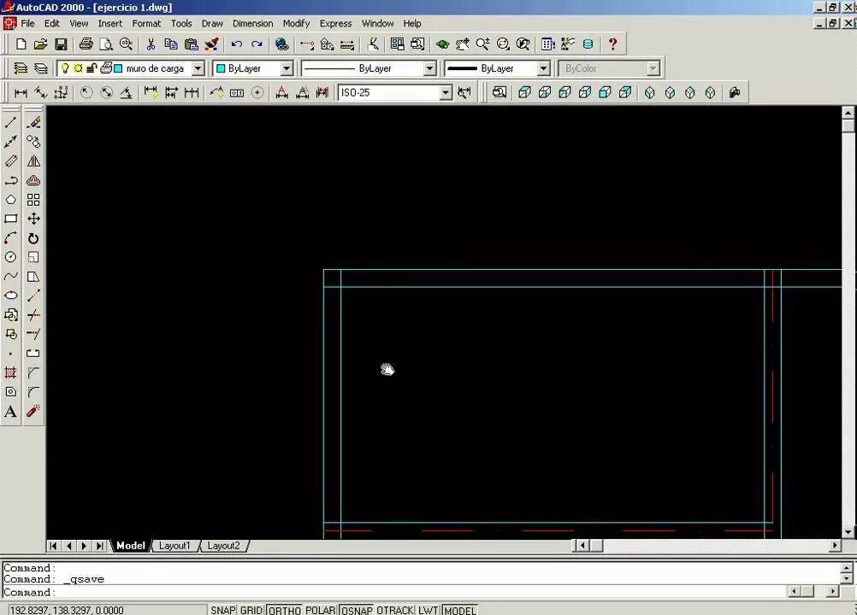
Task: Select the Line tool
Action: [x=11, y=121]
